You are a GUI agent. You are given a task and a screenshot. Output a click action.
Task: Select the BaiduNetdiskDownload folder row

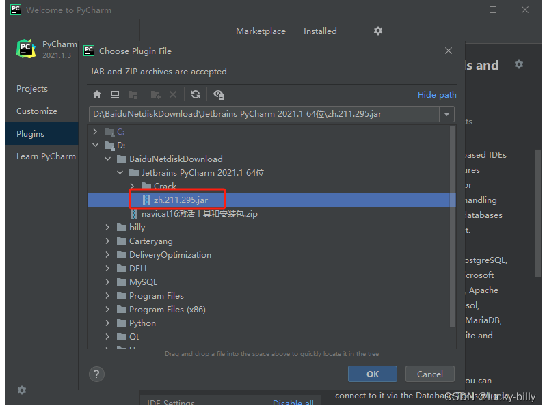click(x=271, y=159)
